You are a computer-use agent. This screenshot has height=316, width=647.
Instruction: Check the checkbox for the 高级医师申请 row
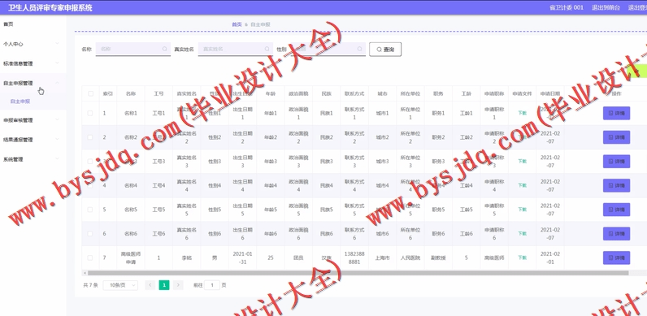(90, 258)
